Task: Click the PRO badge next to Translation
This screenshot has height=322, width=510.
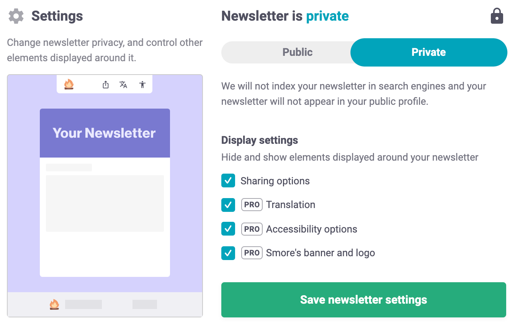Action: (252, 205)
